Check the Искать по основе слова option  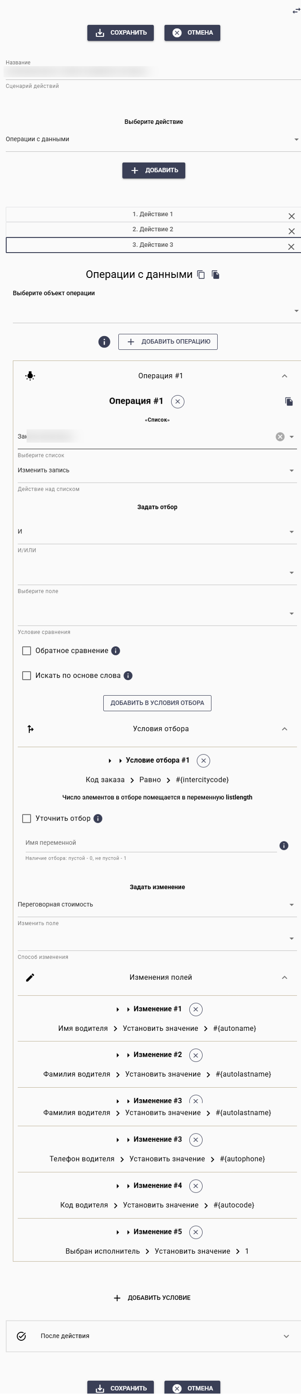click(x=27, y=676)
